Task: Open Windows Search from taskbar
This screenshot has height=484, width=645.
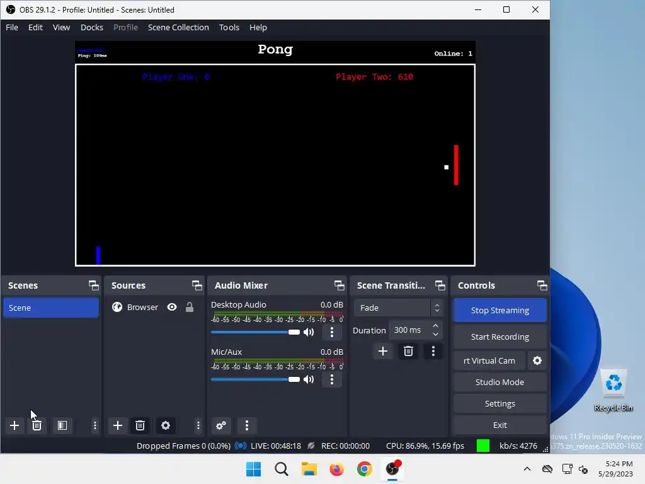Action: (282, 469)
